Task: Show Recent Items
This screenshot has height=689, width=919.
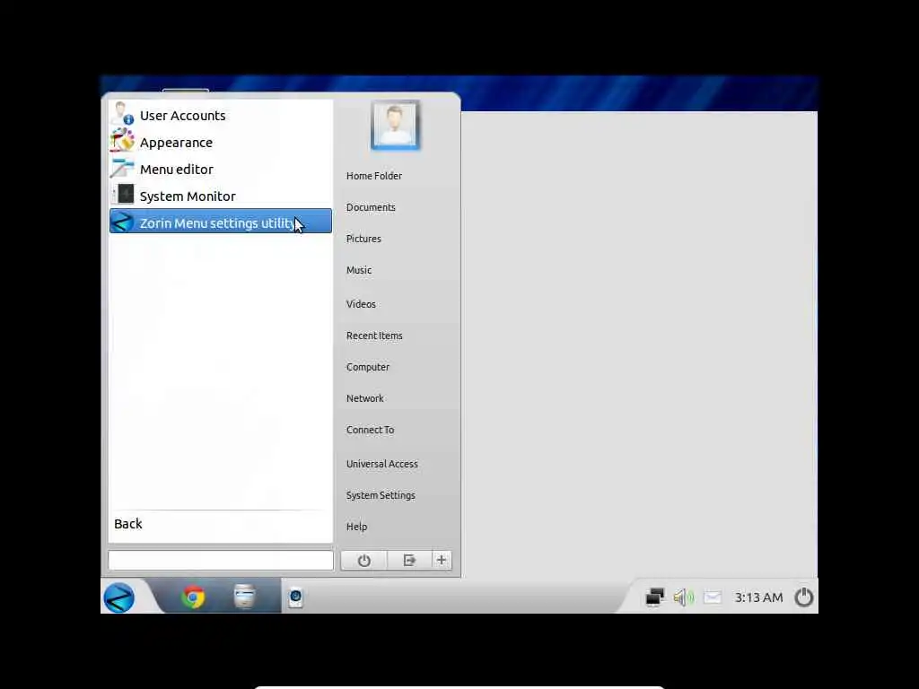Action: 374,336
